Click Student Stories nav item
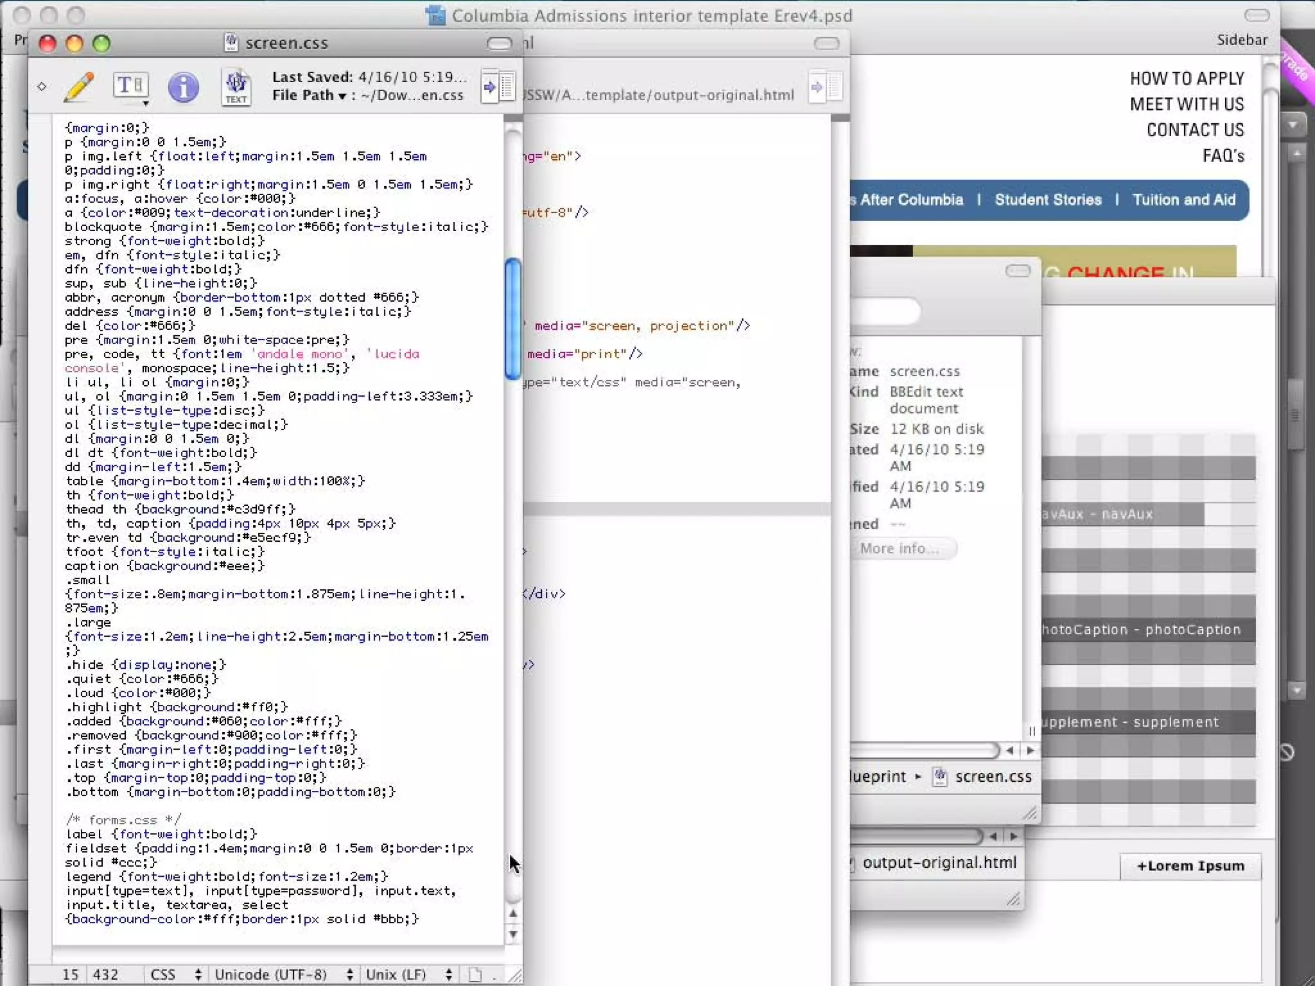This screenshot has height=986, width=1315. pyautogui.click(x=1048, y=200)
